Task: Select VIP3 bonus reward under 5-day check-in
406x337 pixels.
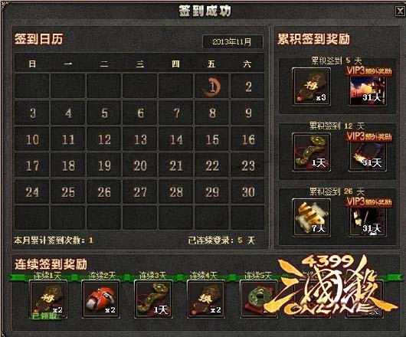Action: (x=368, y=87)
